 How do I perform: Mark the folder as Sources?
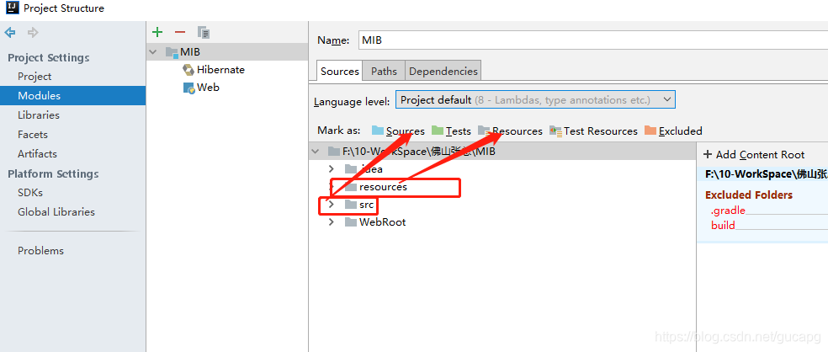click(398, 131)
